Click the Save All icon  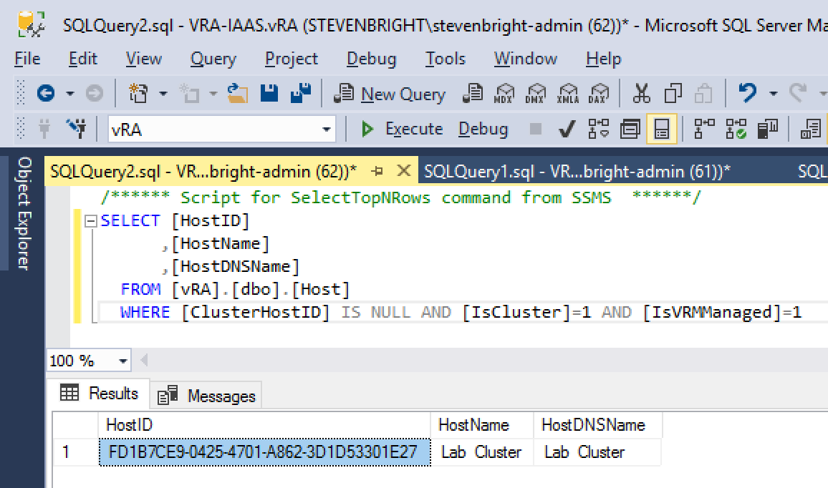(x=301, y=93)
